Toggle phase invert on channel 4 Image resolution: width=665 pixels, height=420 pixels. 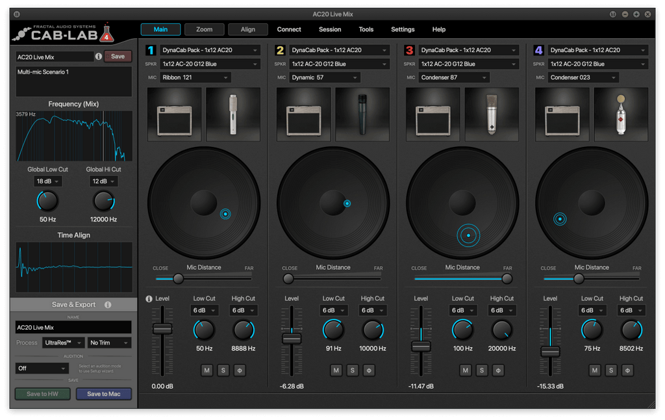coord(627,370)
